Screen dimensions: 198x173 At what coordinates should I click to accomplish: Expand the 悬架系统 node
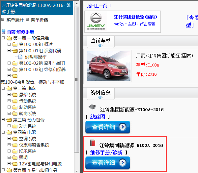click(x=9, y=95)
